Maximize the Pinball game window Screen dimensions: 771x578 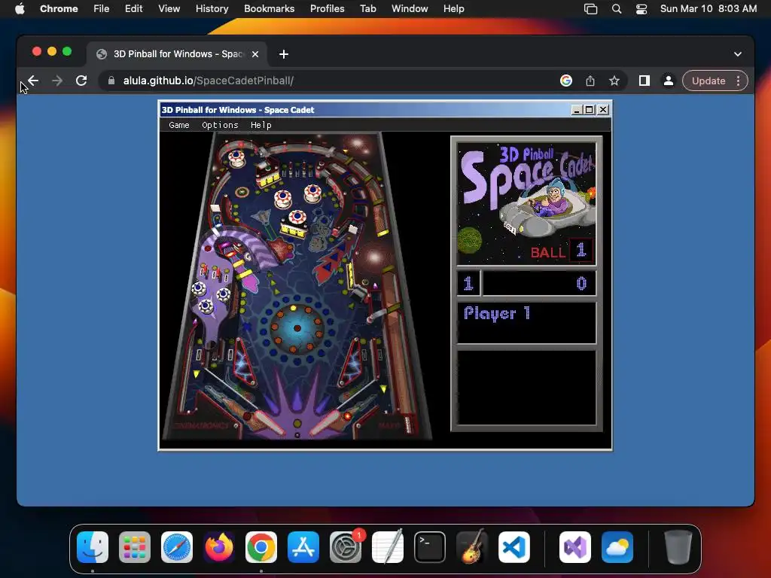589,110
